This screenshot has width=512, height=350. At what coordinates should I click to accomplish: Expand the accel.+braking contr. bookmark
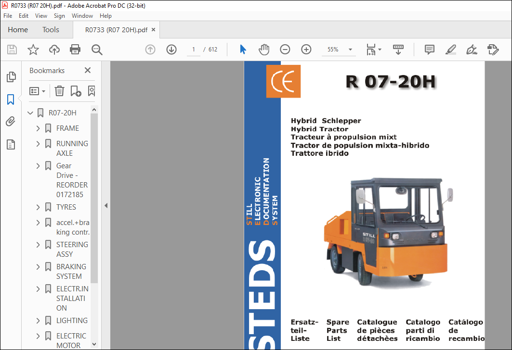pos(38,223)
